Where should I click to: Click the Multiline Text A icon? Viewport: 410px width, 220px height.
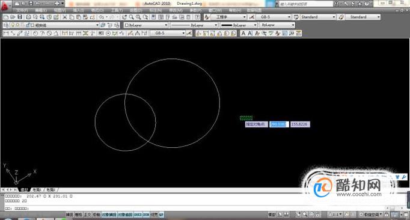pyautogui.click(x=243, y=33)
